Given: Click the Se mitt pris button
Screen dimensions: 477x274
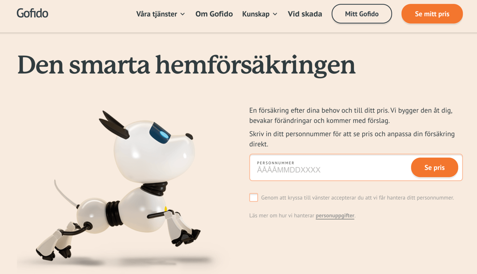Looking at the screenshot, I should point(432,14).
